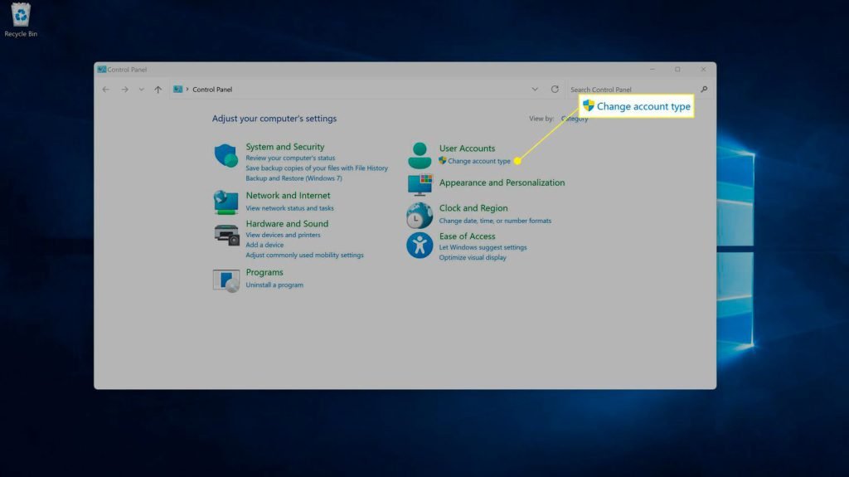Open Uninstall a program link
This screenshot has height=477, width=849.
(x=274, y=285)
